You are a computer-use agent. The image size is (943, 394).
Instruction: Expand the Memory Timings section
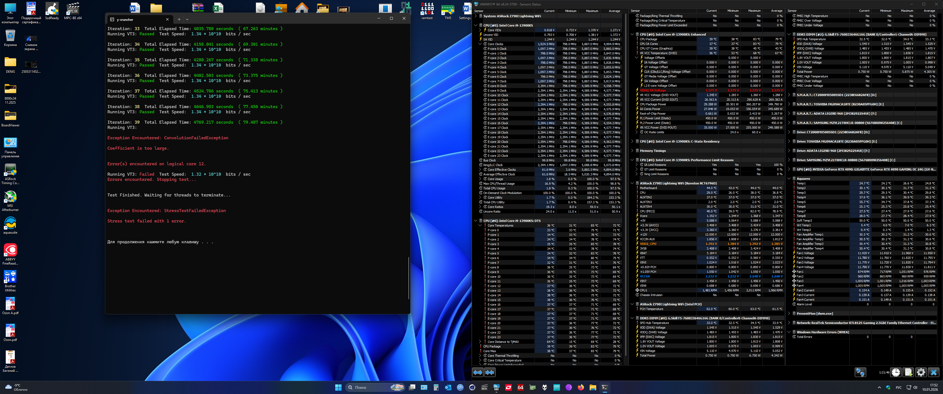632,150
